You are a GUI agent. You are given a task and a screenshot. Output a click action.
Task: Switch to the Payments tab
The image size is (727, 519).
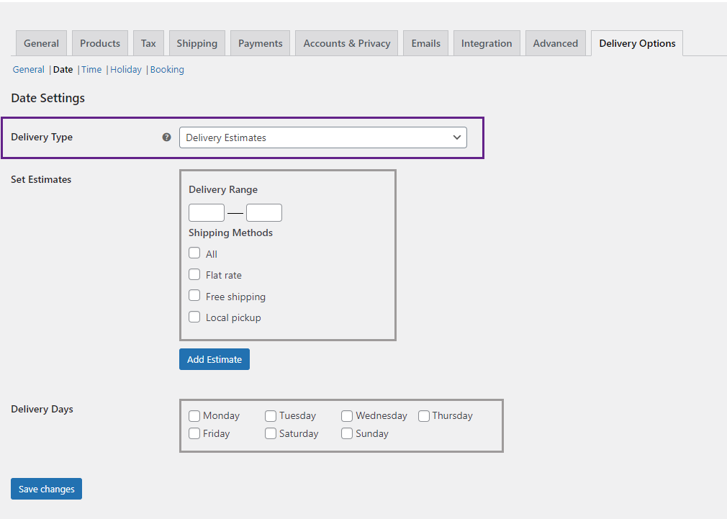260,43
